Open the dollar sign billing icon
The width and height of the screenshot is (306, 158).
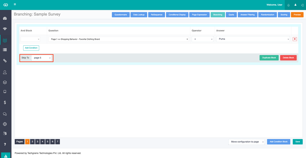click(5, 102)
